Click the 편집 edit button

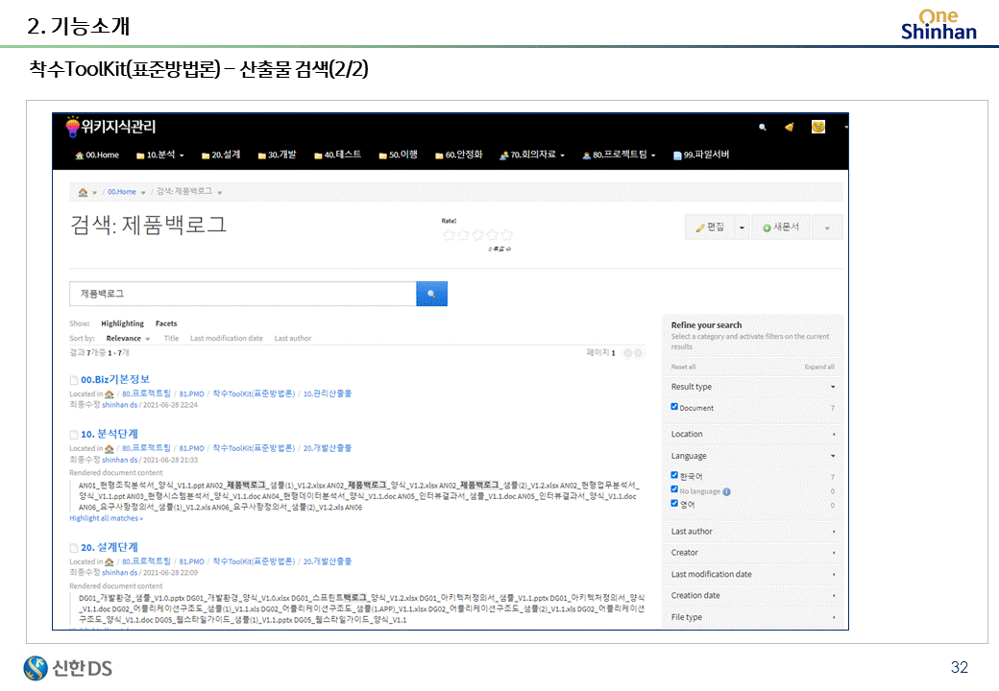click(x=710, y=227)
